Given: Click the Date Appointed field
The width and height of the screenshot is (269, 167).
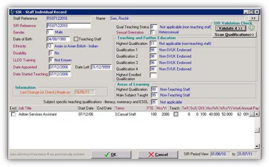Looking at the screenshot, I should 60,67.
